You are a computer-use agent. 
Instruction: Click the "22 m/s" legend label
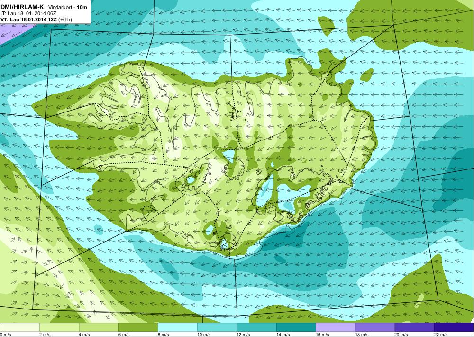pyautogui.click(x=441, y=335)
